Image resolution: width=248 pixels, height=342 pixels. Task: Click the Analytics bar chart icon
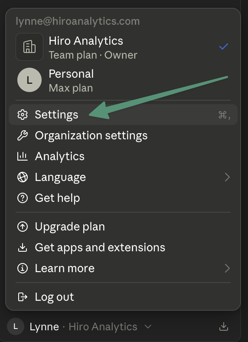click(x=23, y=156)
